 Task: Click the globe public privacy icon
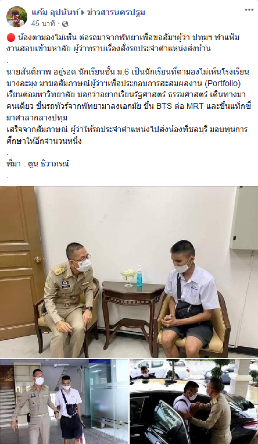[65, 24]
